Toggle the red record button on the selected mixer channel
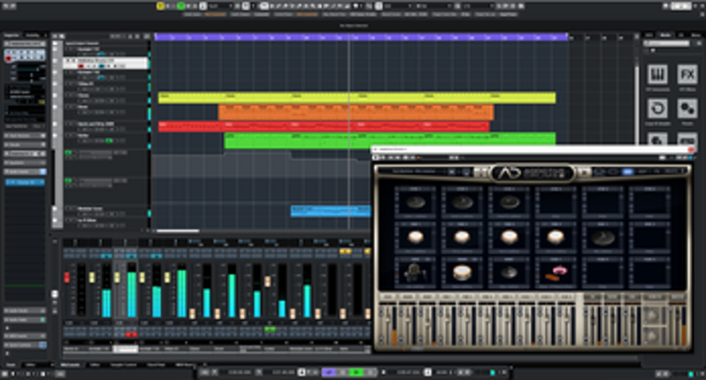This screenshot has height=380, width=706. (x=132, y=334)
